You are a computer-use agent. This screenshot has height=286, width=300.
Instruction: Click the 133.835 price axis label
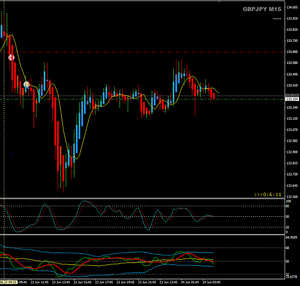pyautogui.click(x=292, y=29)
